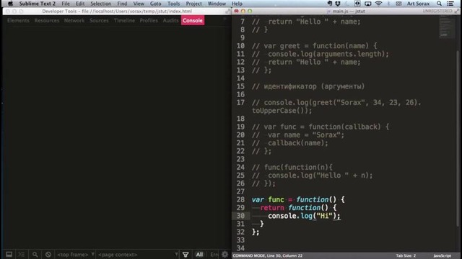Open the Art Sorax user menu
The image size is (462, 259).
click(x=418, y=4)
